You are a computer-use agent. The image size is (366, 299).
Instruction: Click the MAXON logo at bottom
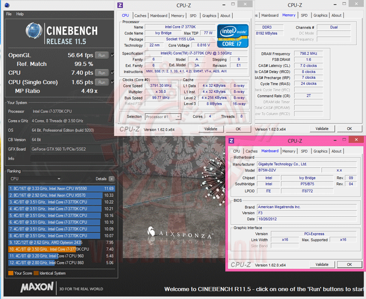point(37,287)
